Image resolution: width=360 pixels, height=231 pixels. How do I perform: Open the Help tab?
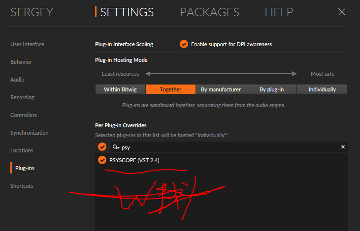click(279, 12)
